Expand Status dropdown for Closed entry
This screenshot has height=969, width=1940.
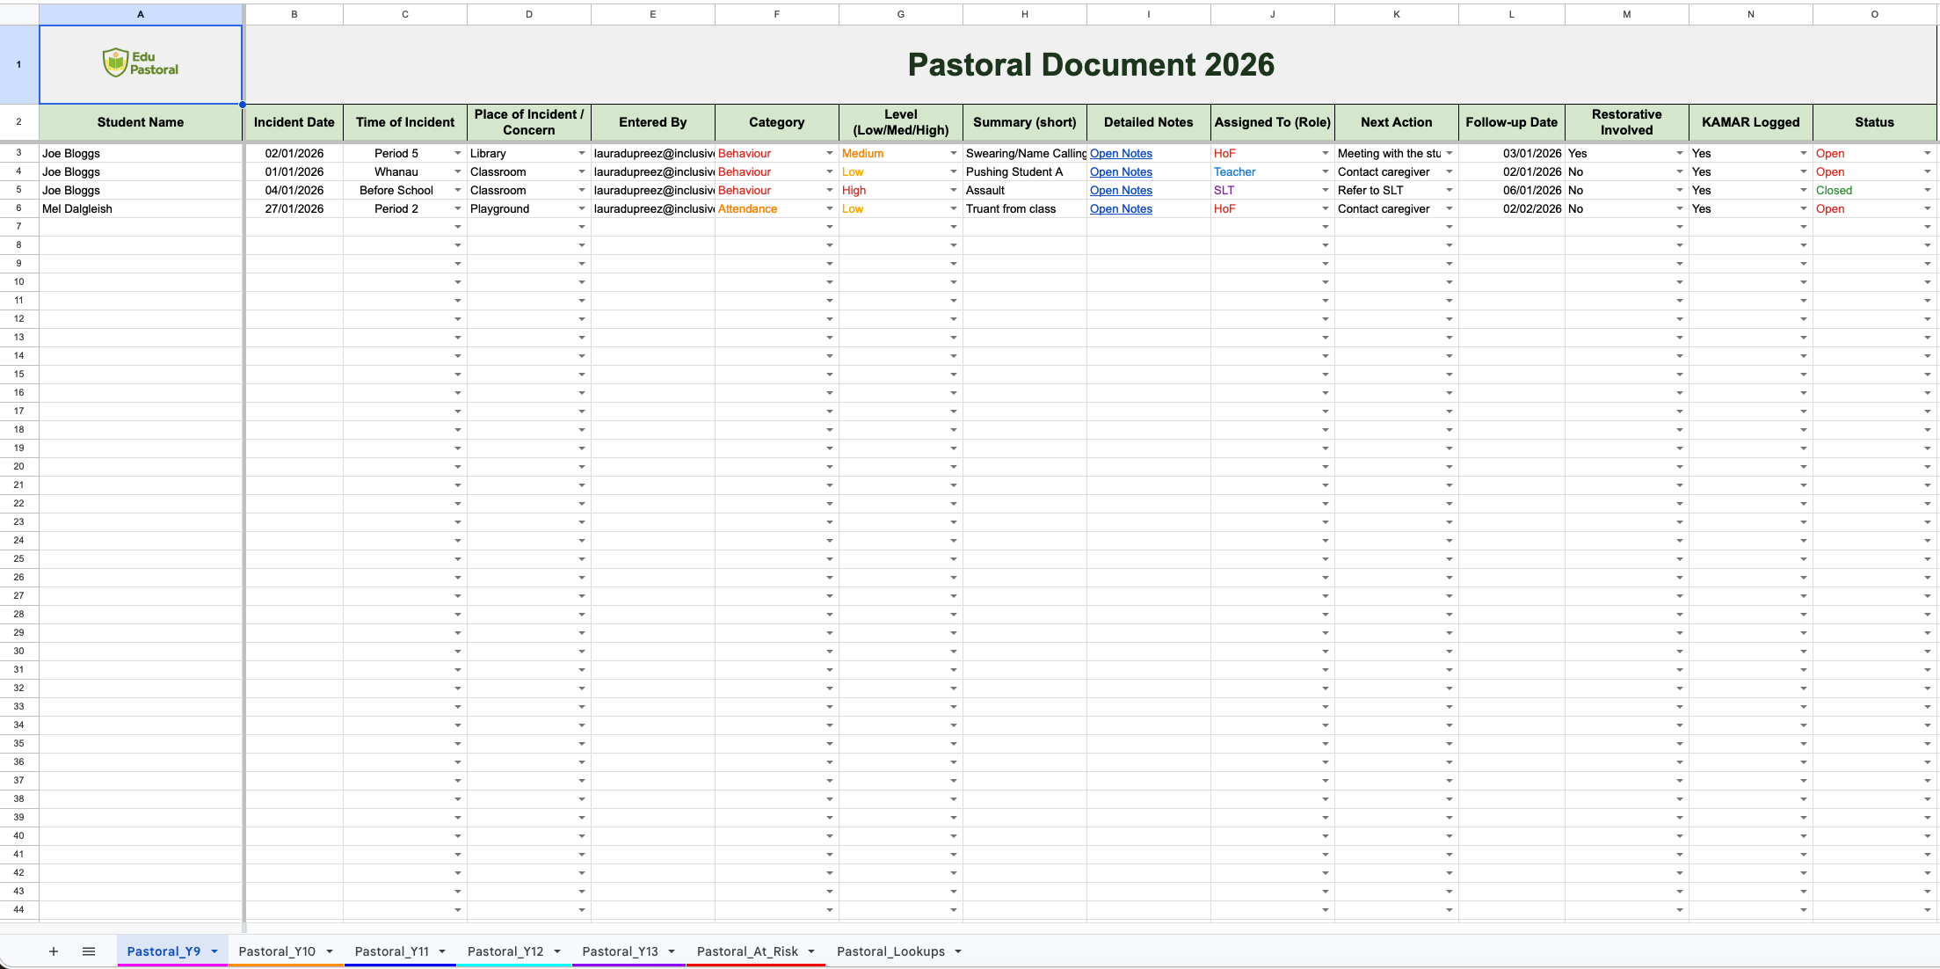pos(1928,191)
